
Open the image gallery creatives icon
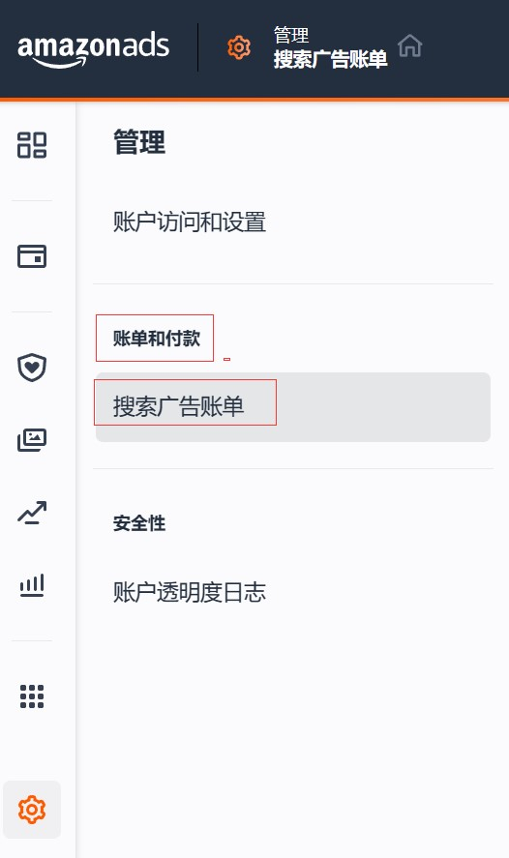(32, 439)
